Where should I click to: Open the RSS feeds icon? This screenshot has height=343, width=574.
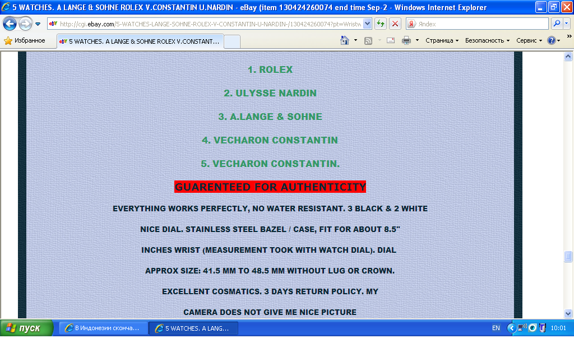pyautogui.click(x=368, y=40)
